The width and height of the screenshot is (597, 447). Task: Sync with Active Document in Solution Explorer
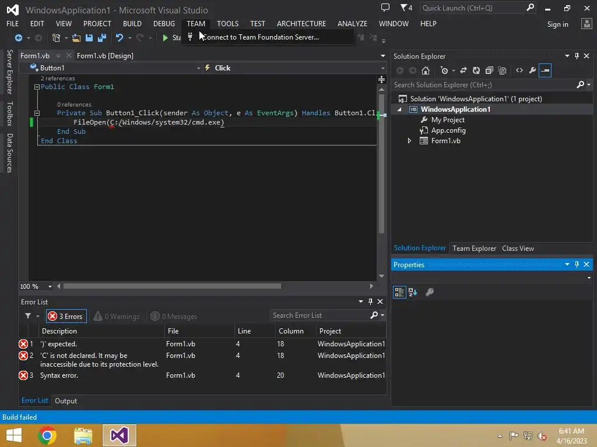pos(463,70)
